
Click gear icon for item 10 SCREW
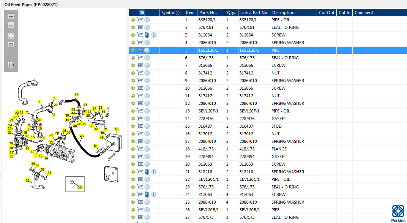pyautogui.click(x=133, y=88)
